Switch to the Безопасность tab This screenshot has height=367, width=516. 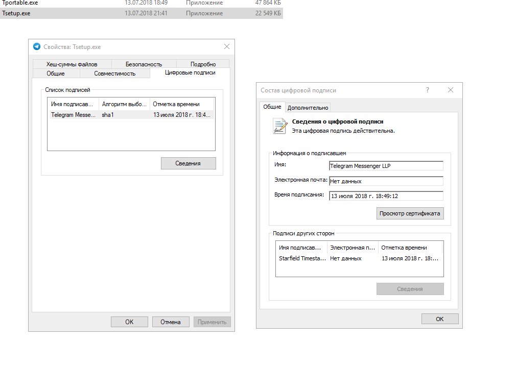pyautogui.click(x=144, y=64)
